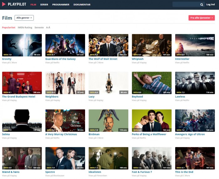Screen dimensions: 219x179
Task: Go to the Dokumentar section
Action: [x=82, y=5]
